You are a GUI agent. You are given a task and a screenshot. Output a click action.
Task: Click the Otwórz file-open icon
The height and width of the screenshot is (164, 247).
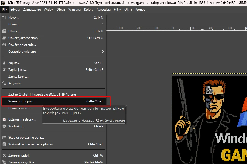(x=4, y=31)
